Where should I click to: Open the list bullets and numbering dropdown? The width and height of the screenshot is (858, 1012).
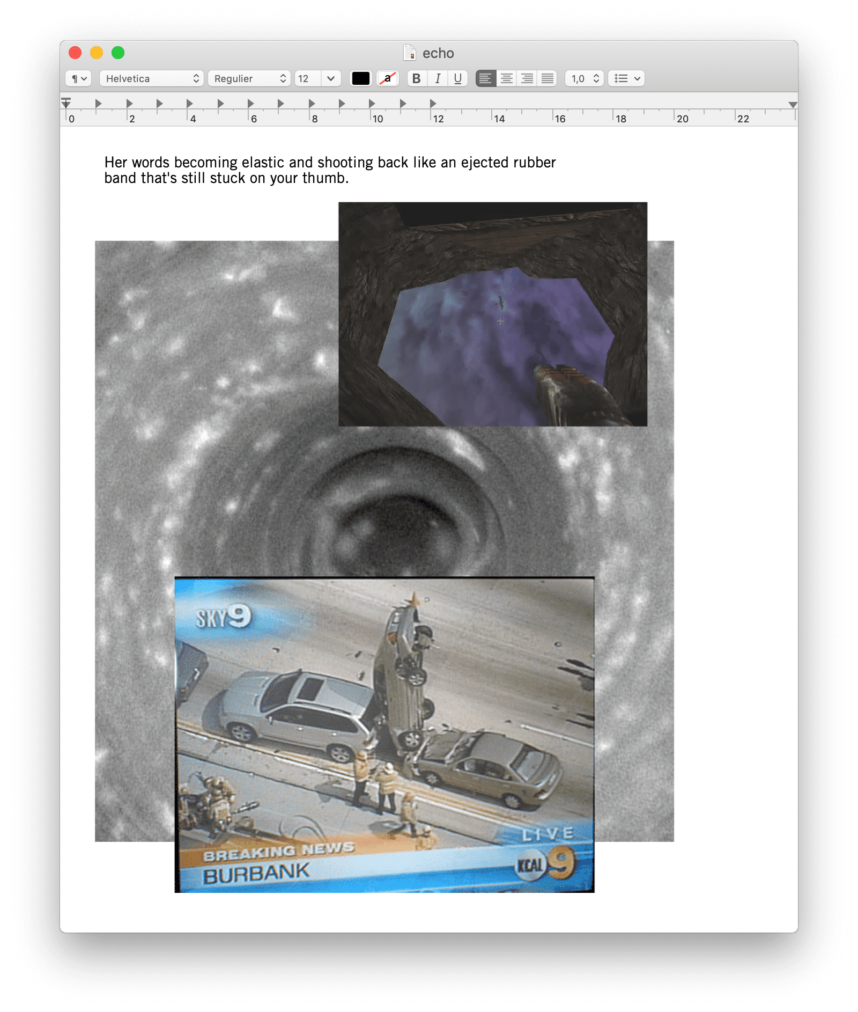[x=626, y=78]
